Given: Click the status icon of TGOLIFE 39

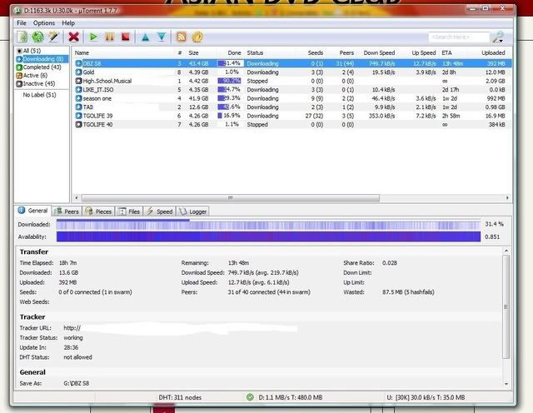Looking at the screenshot, I should pyautogui.click(x=78, y=116).
